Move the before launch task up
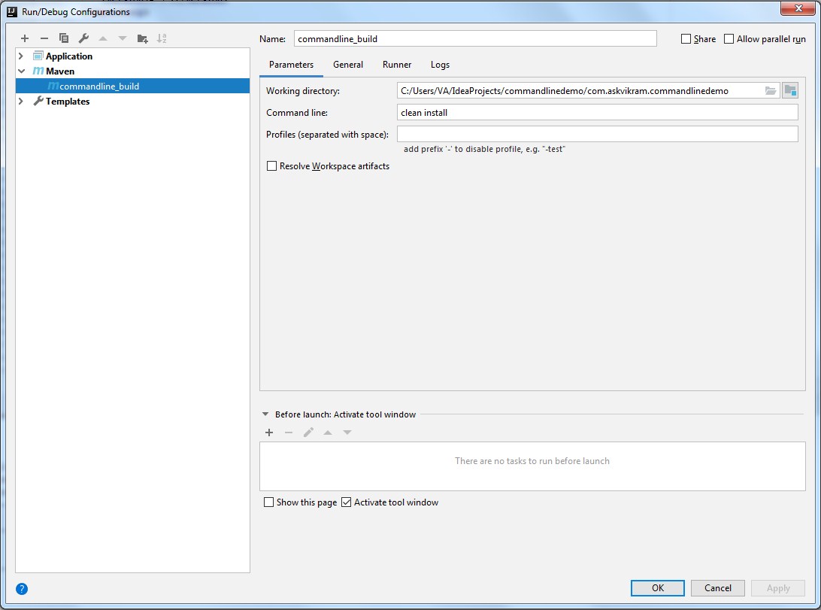The height and width of the screenshot is (610, 821). point(328,432)
